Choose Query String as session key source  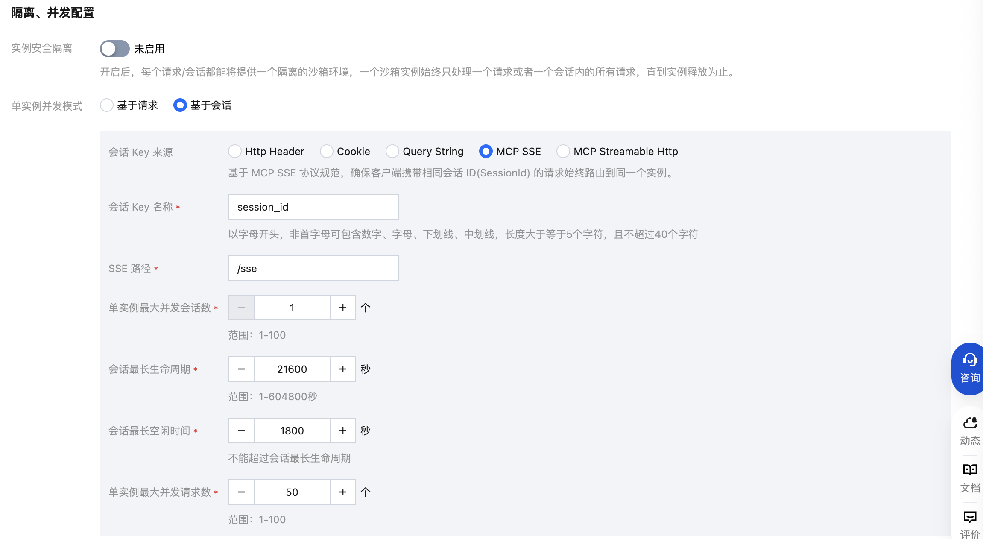click(392, 151)
